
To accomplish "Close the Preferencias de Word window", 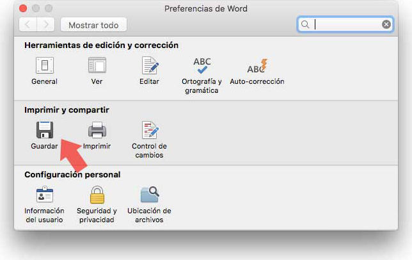I will click(23, 8).
